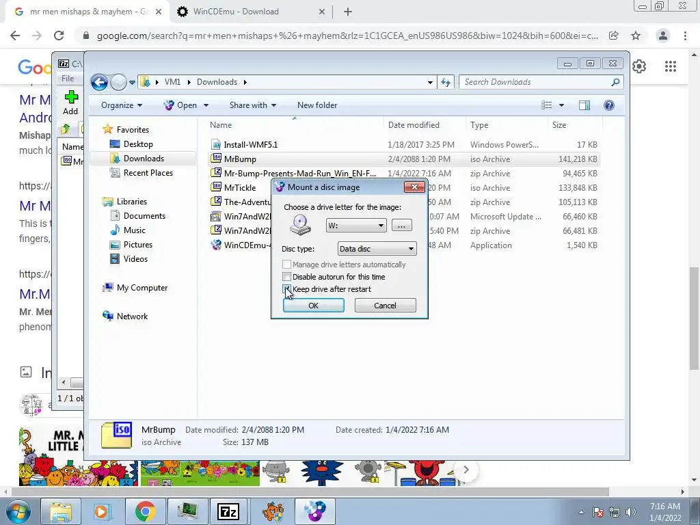Screen dimensions: 700x525
Task: Open recent locations dropdown beside the nav arrows
Action: pos(132,83)
